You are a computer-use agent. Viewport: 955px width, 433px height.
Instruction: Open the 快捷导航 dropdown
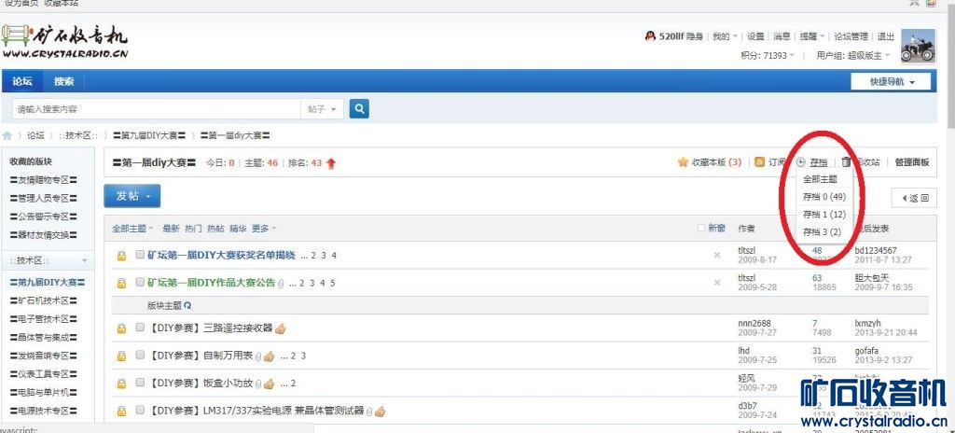(x=891, y=82)
